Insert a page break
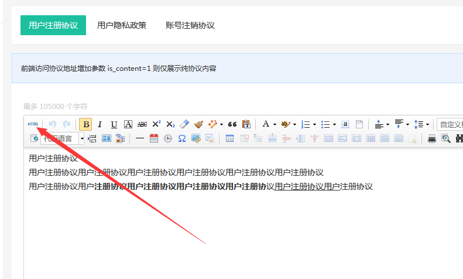The image size is (463, 279). [x=92, y=138]
